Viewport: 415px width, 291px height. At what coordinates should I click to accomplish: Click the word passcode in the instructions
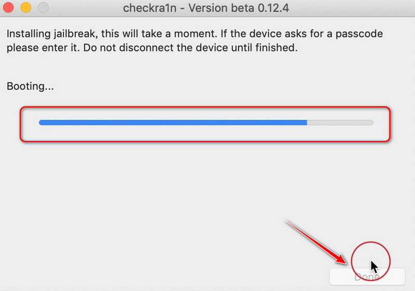(x=363, y=35)
